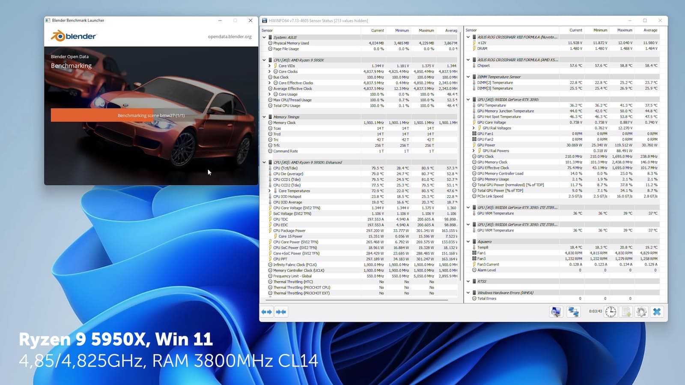Expand GPU Rail Voltages entry

pos(474,128)
